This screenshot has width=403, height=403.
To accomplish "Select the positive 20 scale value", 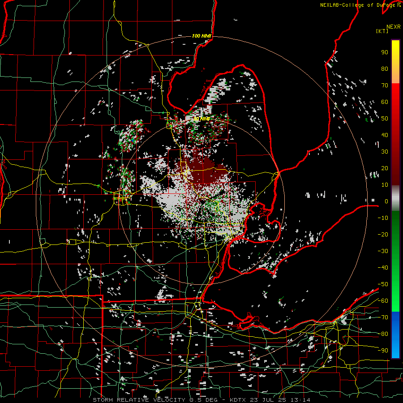I will (385, 168).
